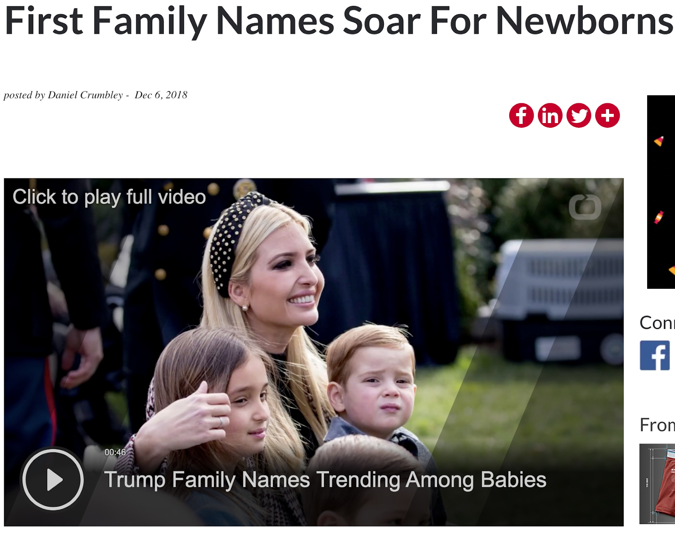Click the Connect sidebar heading
The height and width of the screenshot is (535, 675).
coord(657,323)
